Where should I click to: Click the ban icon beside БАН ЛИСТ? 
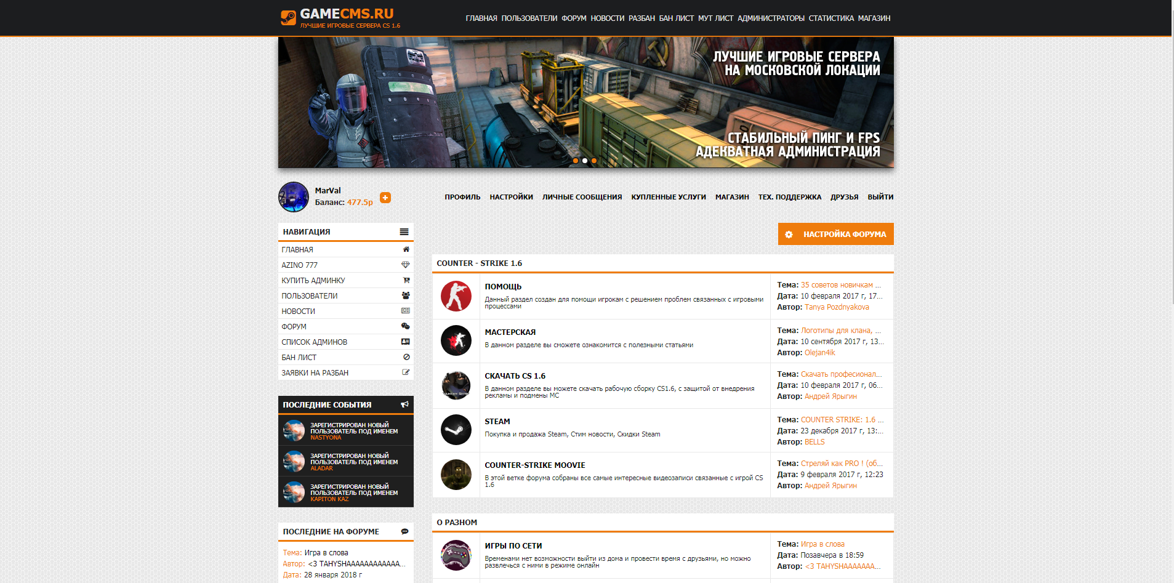click(406, 357)
